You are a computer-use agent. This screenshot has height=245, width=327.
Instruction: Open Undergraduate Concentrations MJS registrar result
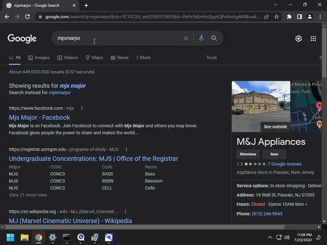pyautogui.click(x=94, y=159)
